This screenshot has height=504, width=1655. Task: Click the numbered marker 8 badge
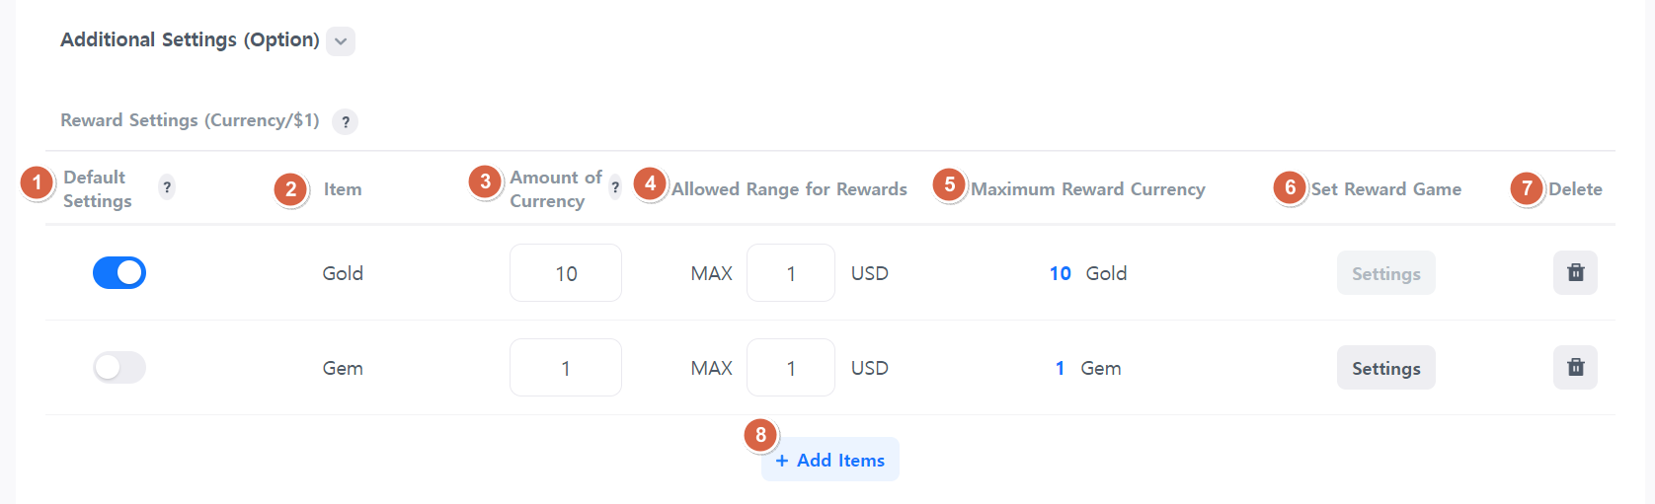(x=760, y=435)
